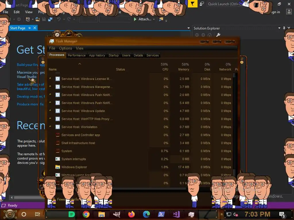294x220 pixels.
Task: Switch to Visual Studio taskbar icon
Action: point(176,214)
